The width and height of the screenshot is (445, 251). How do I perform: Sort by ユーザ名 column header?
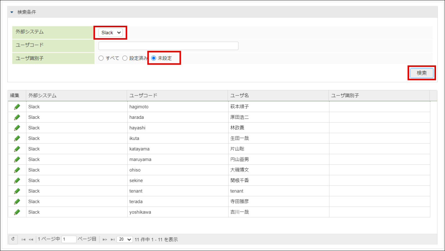point(240,96)
